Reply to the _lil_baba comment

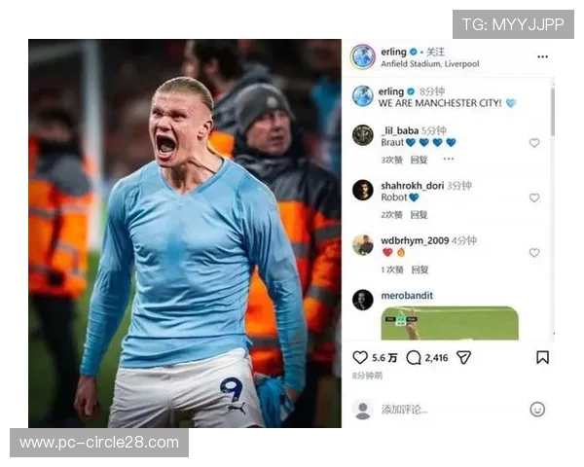[419, 161]
